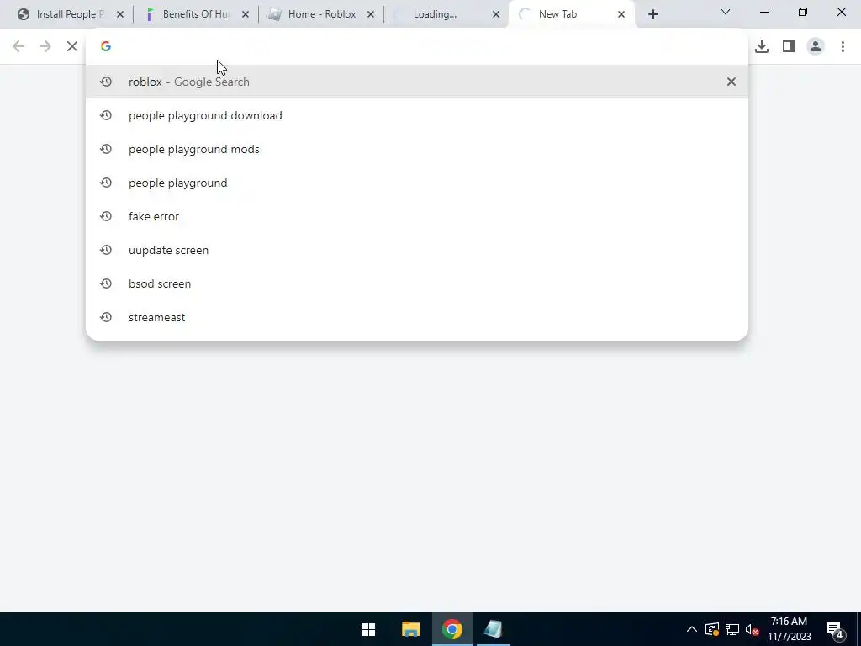The height and width of the screenshot is (646, 861).
Task: Choose the people playground download suggestion
Action: click(417, 115)
